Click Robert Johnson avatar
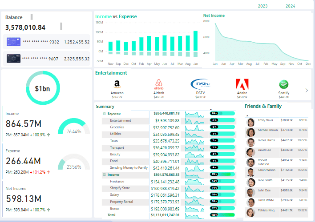Screen dimensions: 315x222 point(250,162)
